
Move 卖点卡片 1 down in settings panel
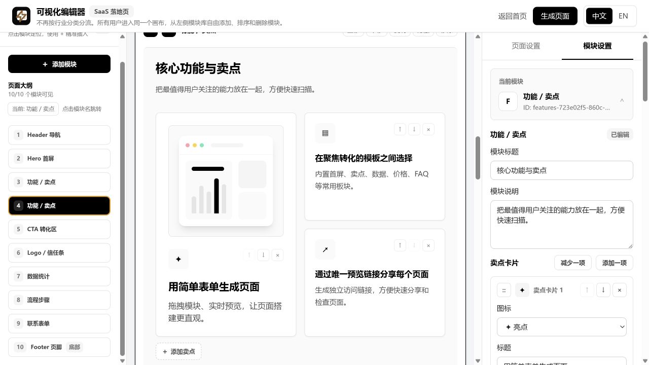click(603, 290)
